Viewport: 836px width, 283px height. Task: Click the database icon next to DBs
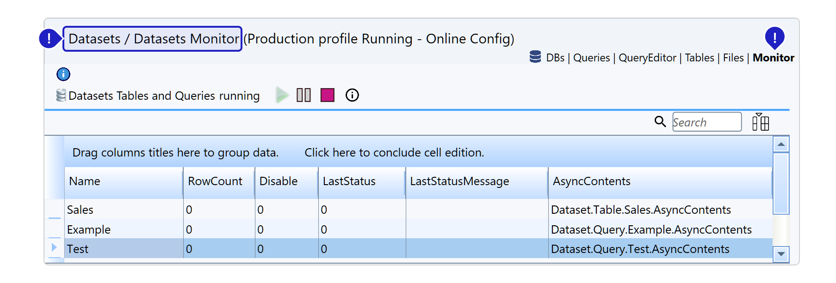click(535, 57)
